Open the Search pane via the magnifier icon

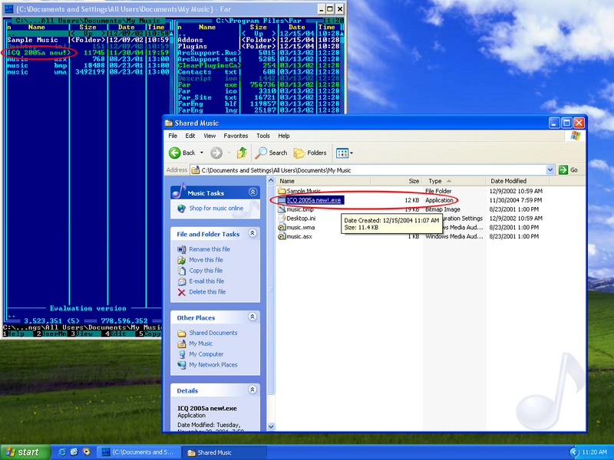pyautogui.click(x=261, y=153)
